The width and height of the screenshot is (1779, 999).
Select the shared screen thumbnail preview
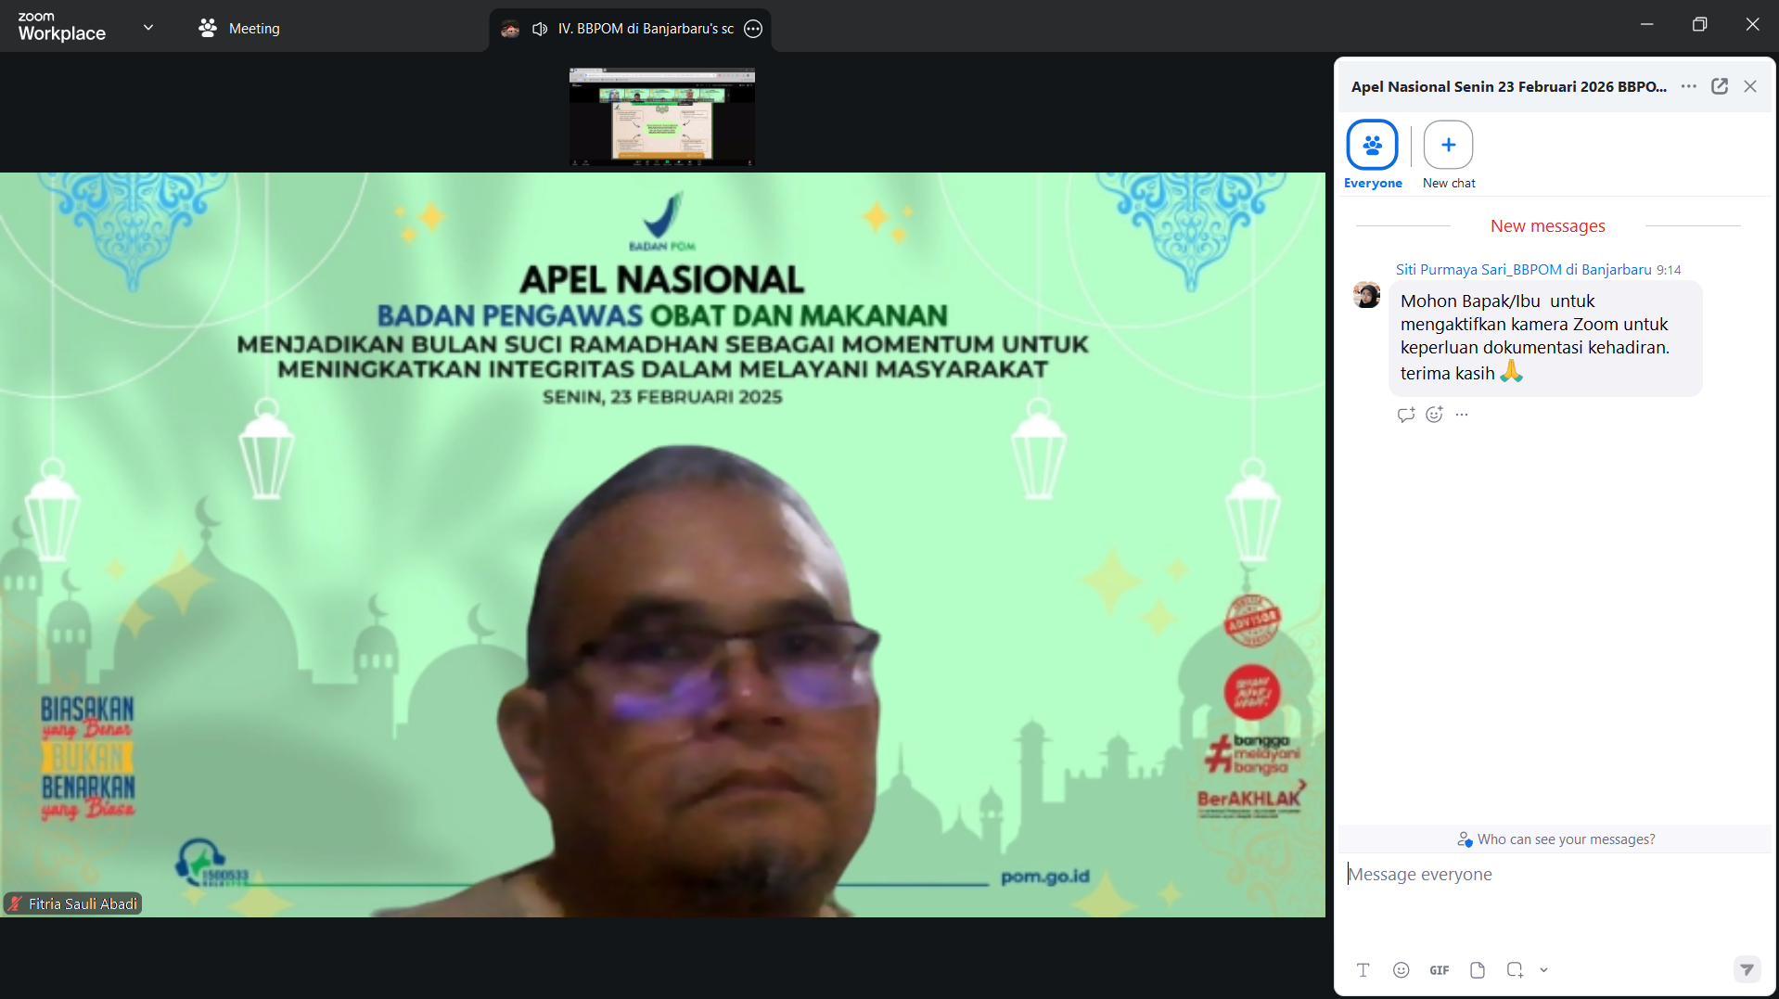click(x=661, y=116)
